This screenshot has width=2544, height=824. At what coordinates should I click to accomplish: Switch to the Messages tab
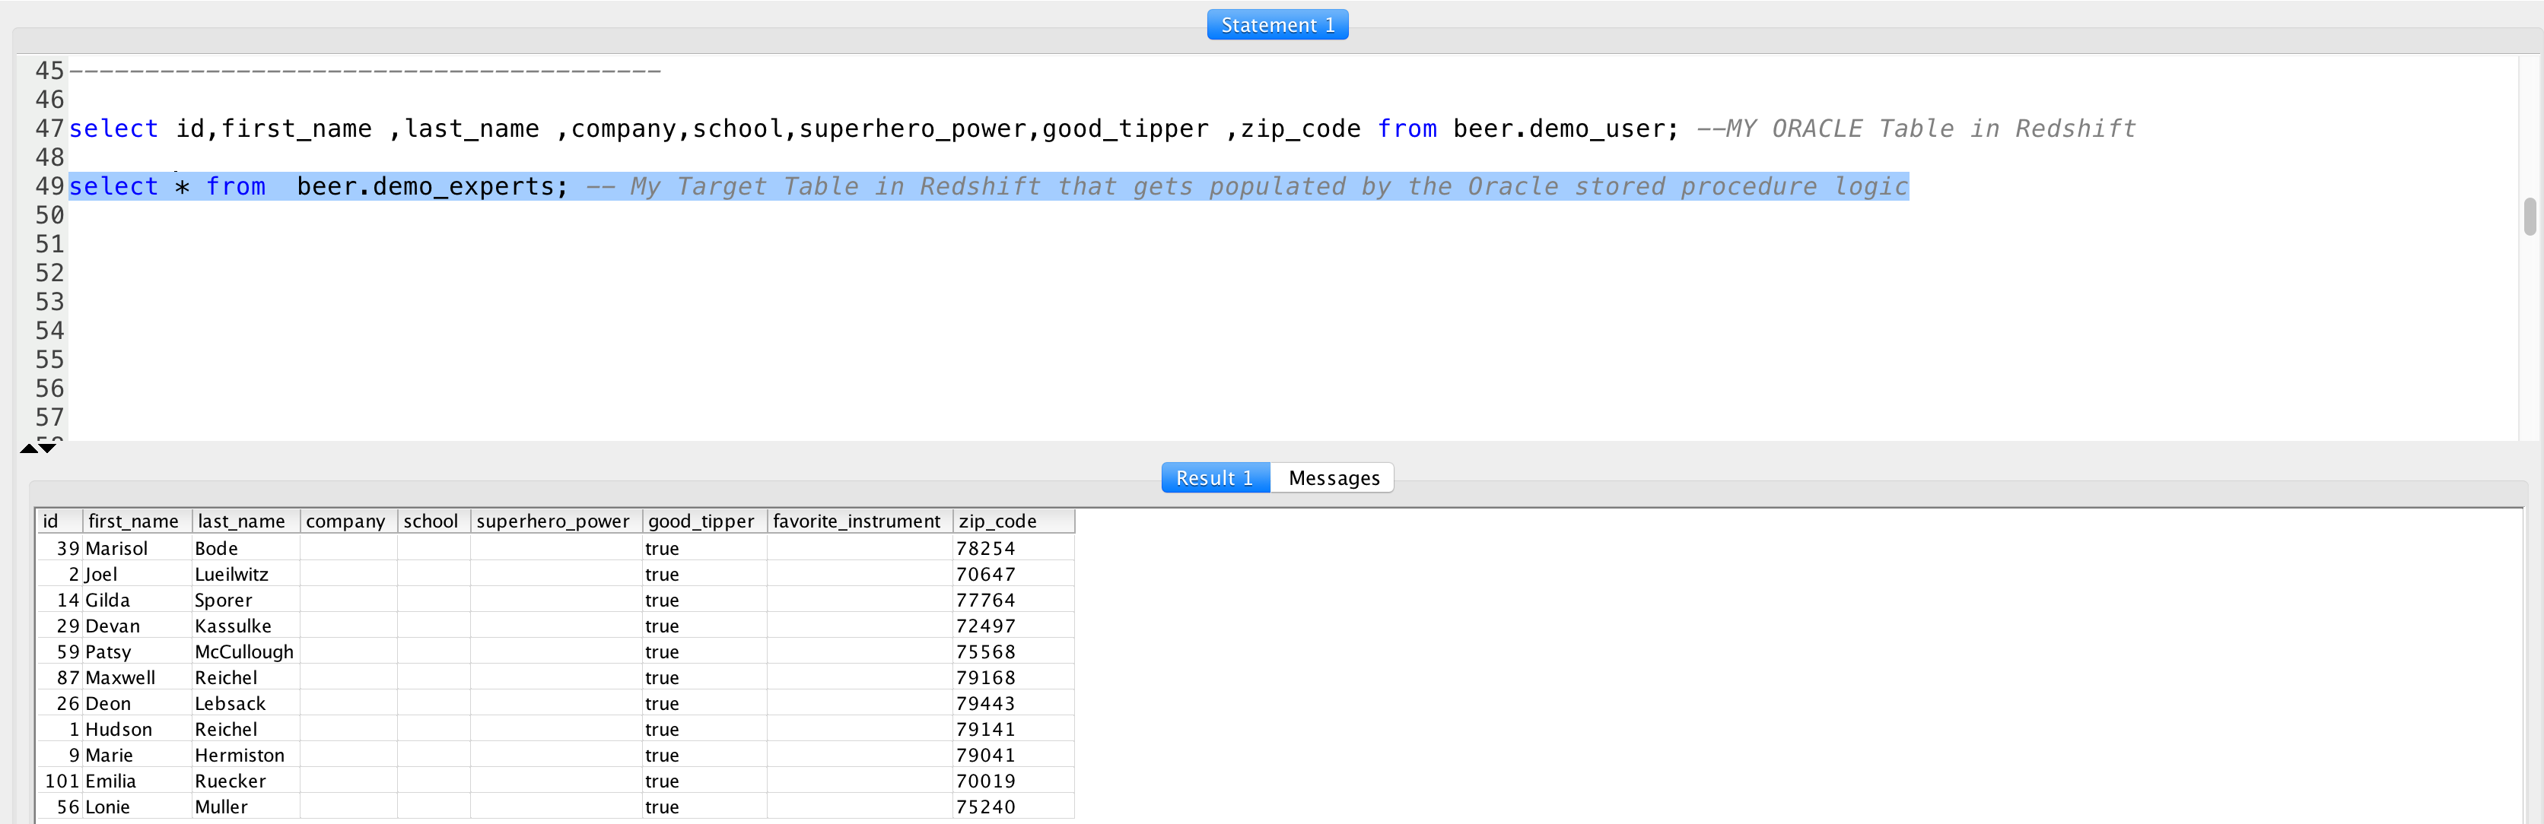1332,477
